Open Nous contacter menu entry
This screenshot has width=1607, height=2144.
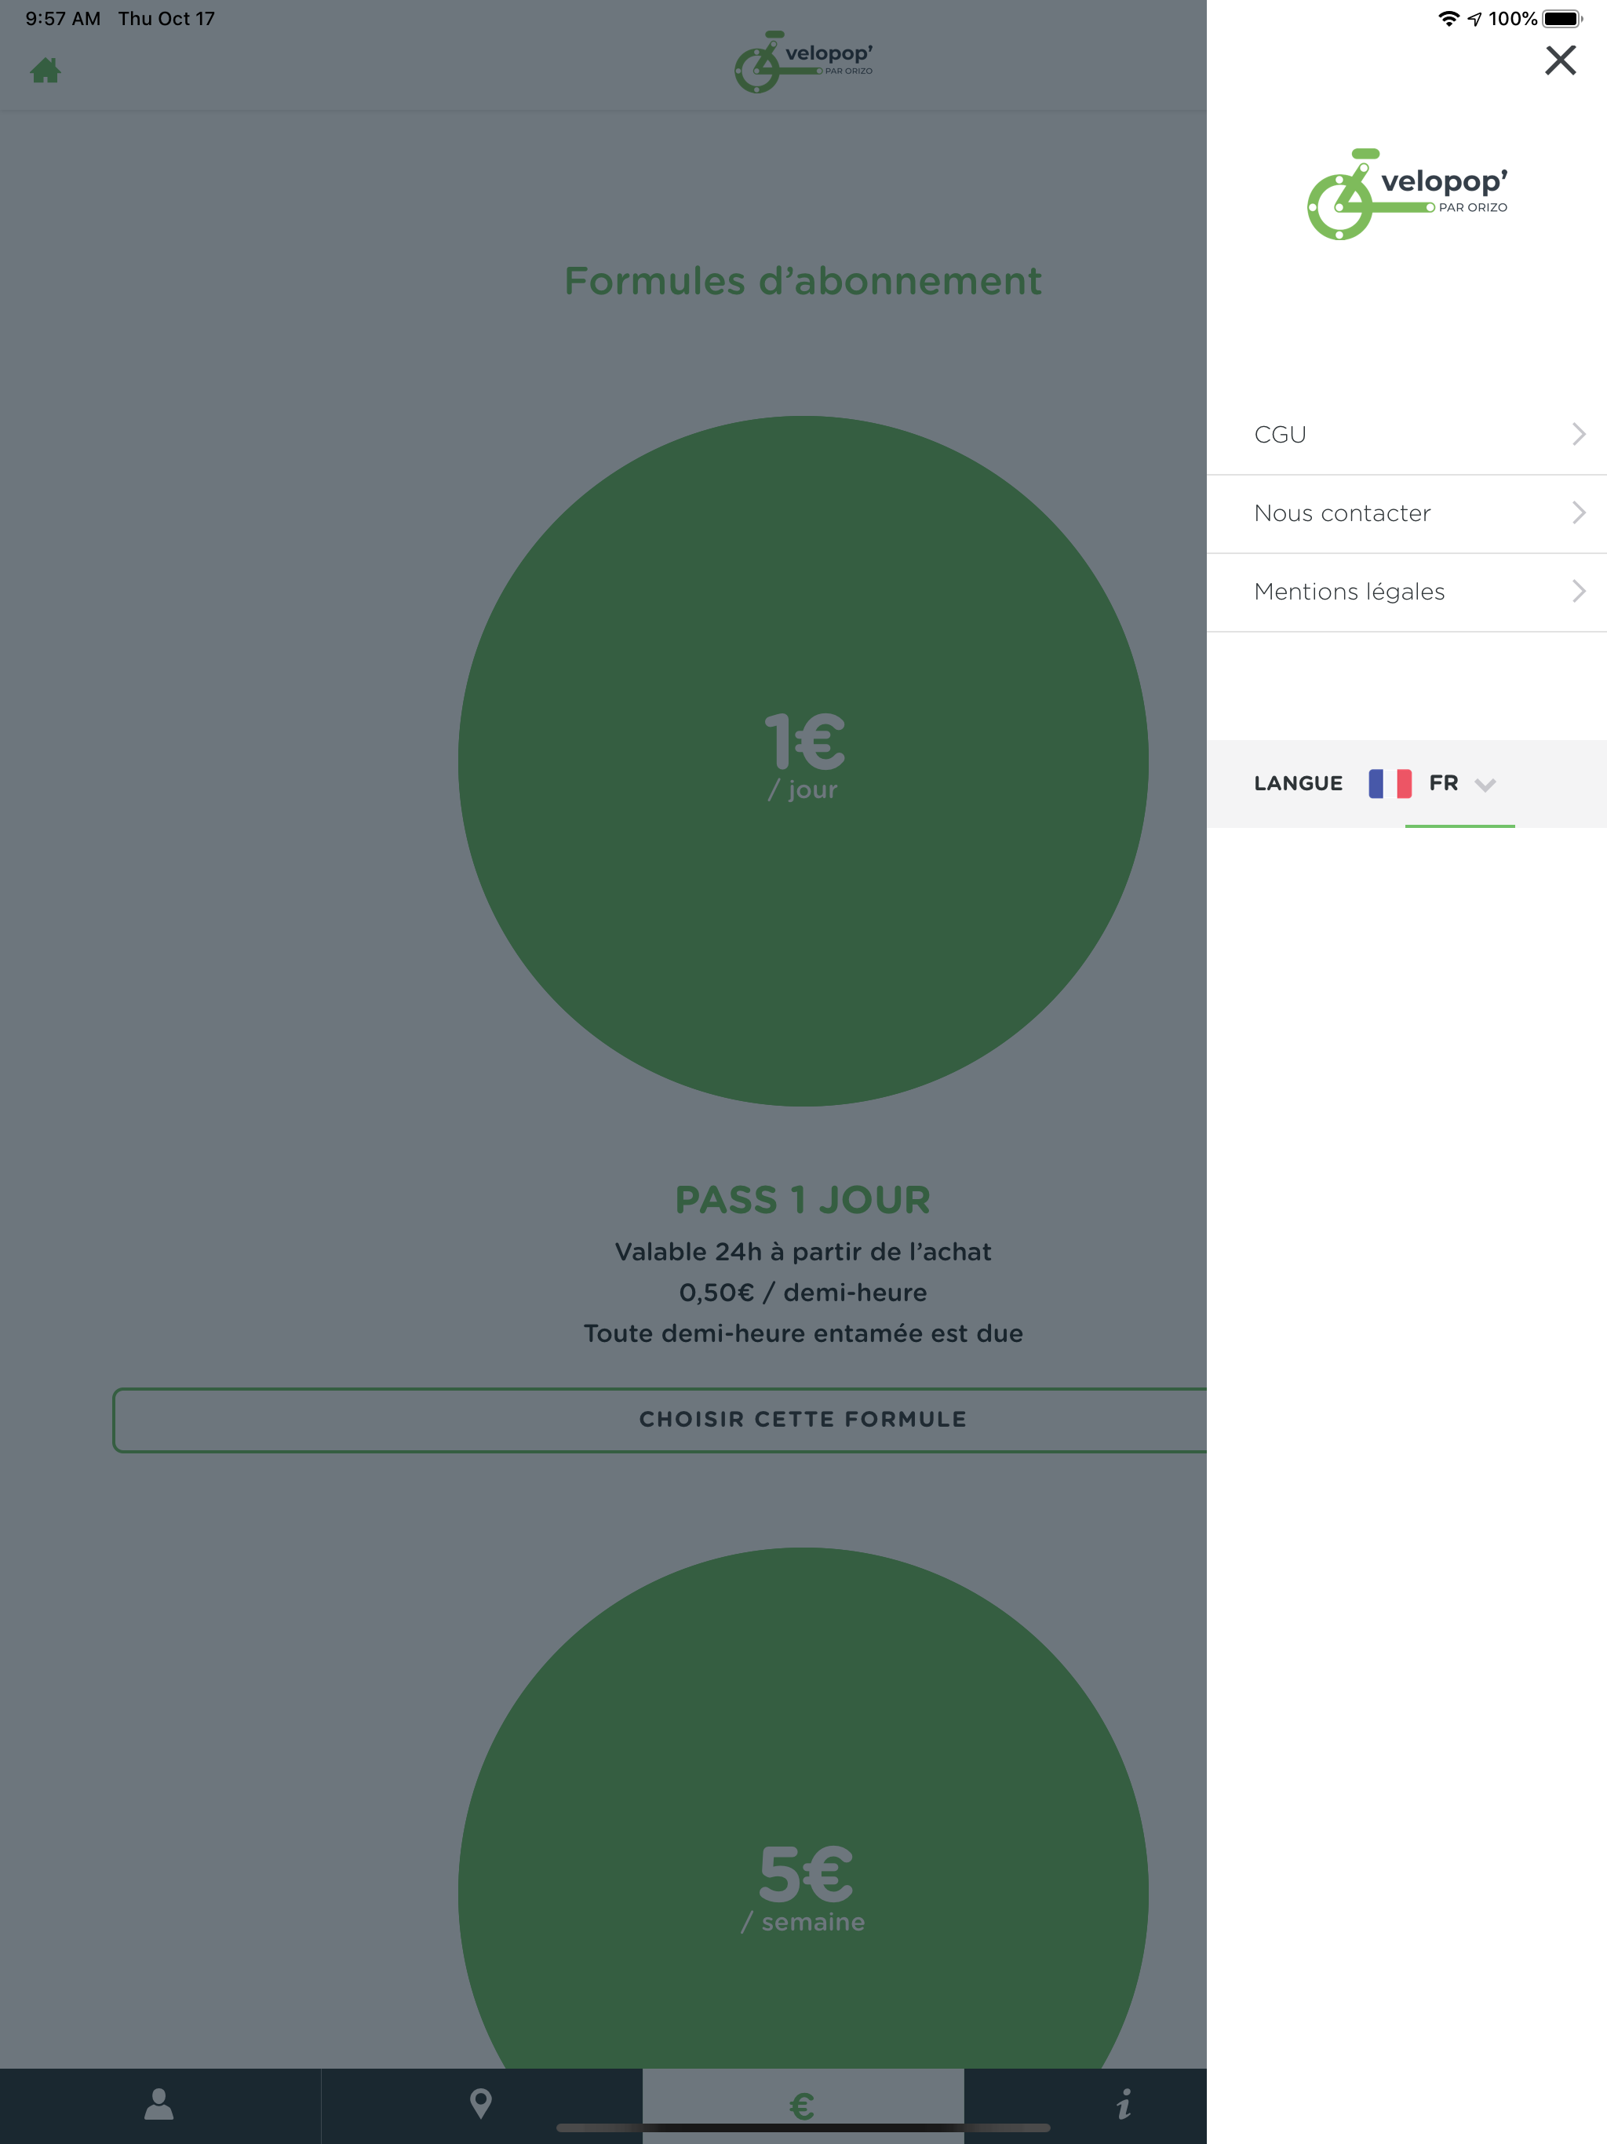point(1406,514)
